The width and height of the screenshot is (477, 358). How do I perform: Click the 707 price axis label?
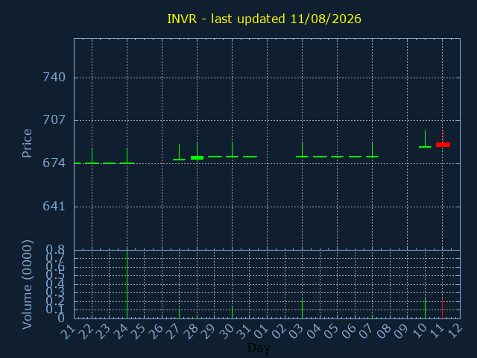click(x=54, y=119)
